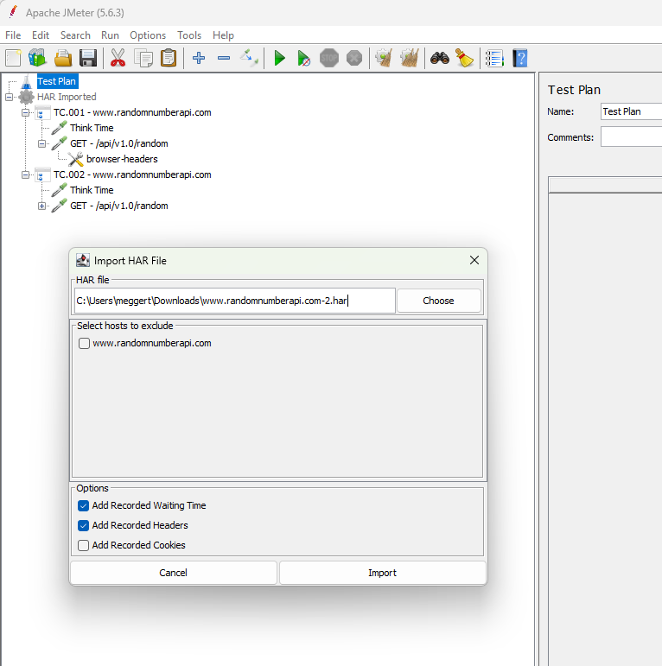The height and width of the screenshot is (666, 662).
Task: Click the Start test green play icon
Action: [279, 58]
